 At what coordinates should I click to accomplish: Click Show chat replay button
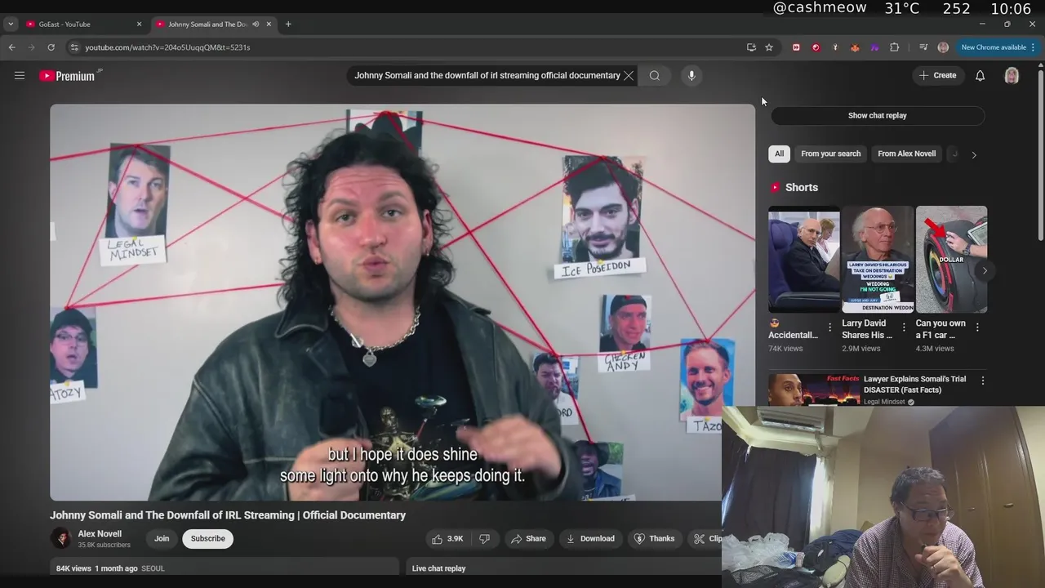coord(877,116)
